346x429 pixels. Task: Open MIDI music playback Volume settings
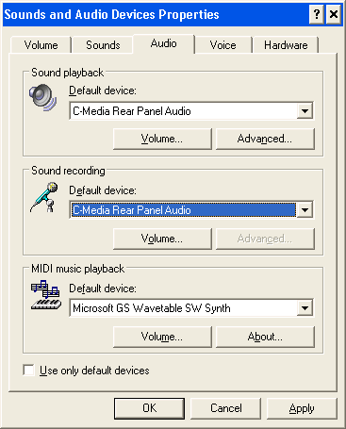[x=162, y=337]
